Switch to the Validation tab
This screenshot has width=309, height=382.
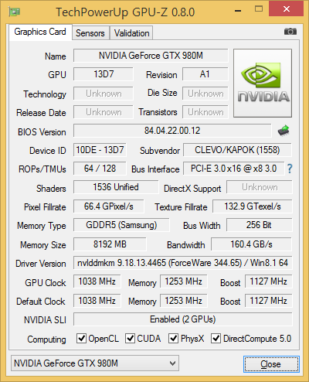tap(131, 33)
